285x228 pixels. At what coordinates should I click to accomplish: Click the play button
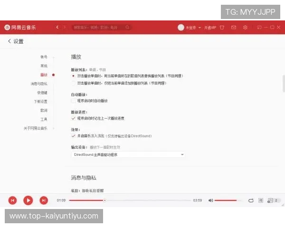point(28,200)
